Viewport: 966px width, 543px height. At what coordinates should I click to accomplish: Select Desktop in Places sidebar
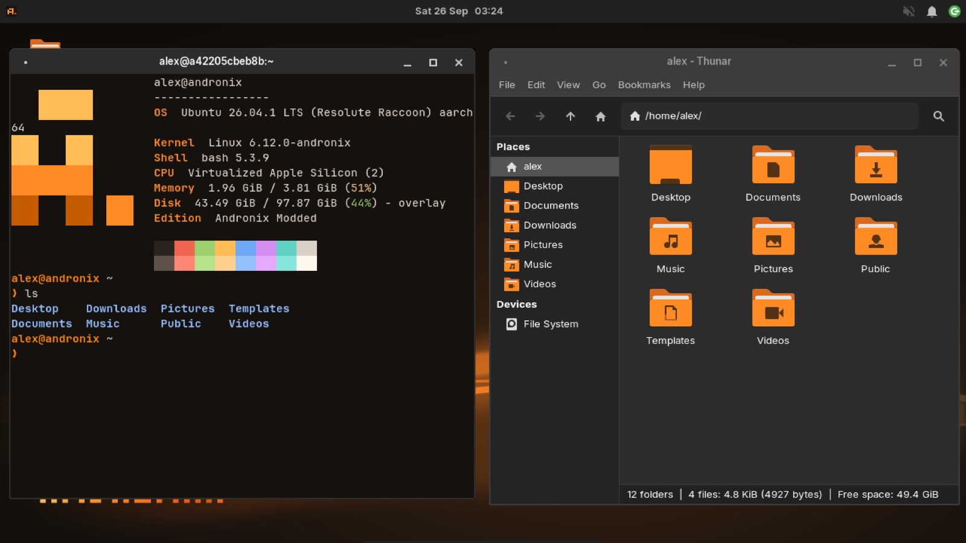555,186
